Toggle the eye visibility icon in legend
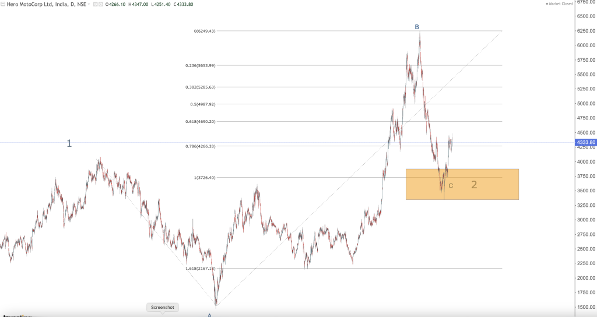Image resolution: width=597 pixels, height=317 pixels. (96, 5)
